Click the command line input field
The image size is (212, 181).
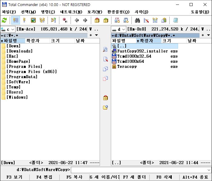(x=139, y=170)
